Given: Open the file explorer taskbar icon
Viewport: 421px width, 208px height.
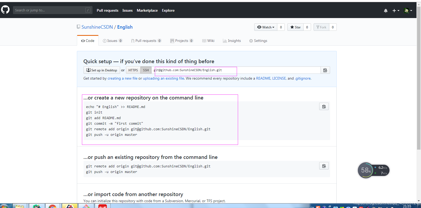Looking at the screenshot, I should [x=20, y=206].
